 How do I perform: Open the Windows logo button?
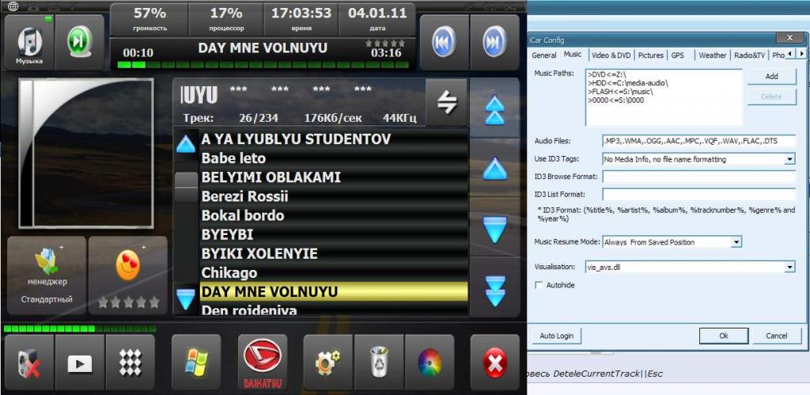pos(195,363)
